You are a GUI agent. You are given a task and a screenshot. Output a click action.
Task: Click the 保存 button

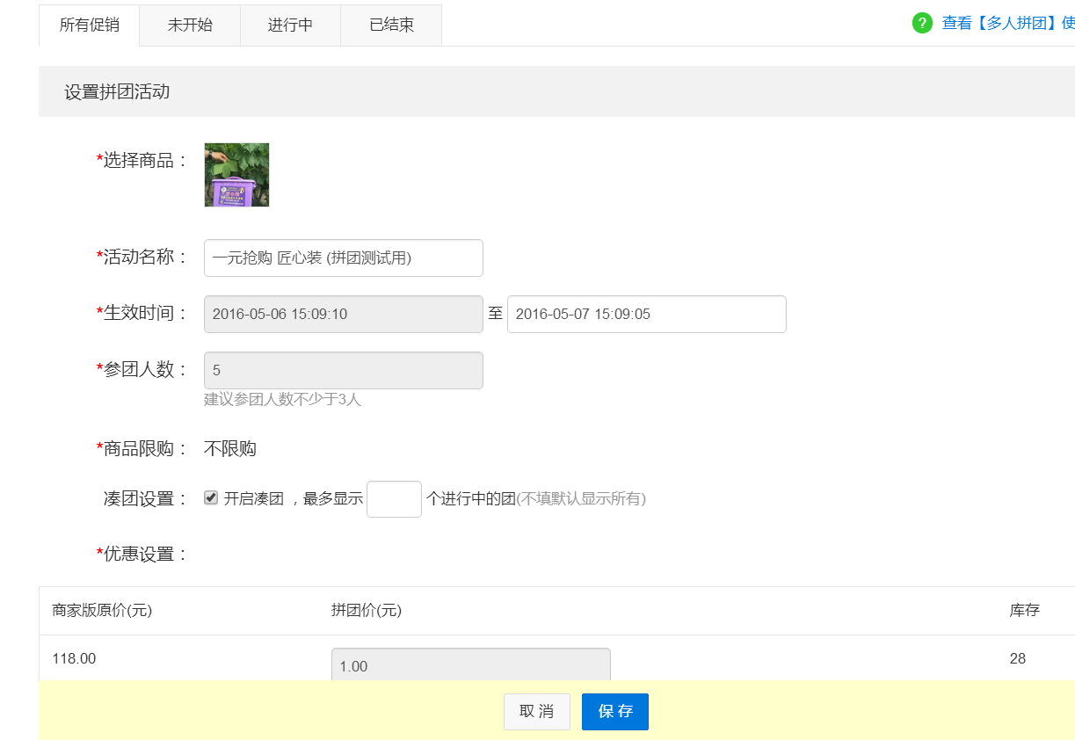615,712
